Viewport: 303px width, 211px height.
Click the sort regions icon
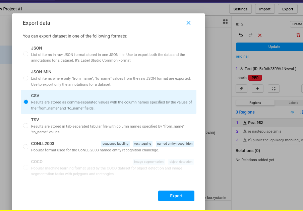(301, 112)
